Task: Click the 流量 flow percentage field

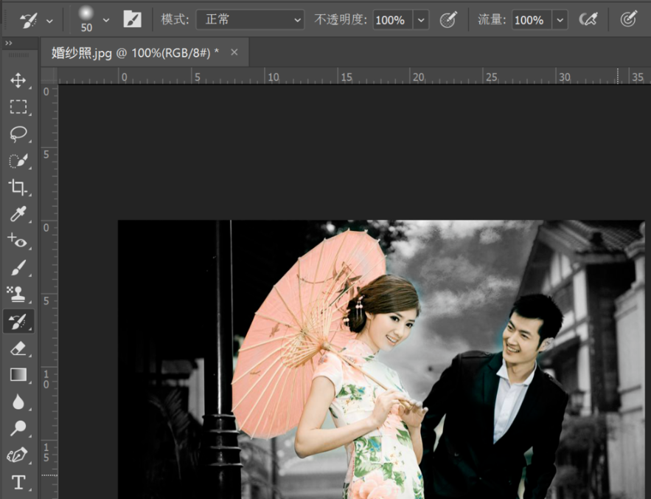Action: pos(530,20)
